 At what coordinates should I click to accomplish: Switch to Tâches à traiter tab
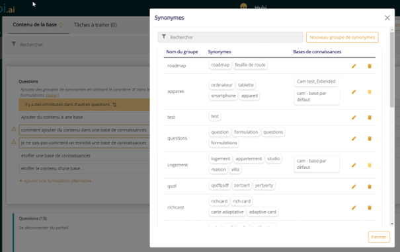[95, 25]
